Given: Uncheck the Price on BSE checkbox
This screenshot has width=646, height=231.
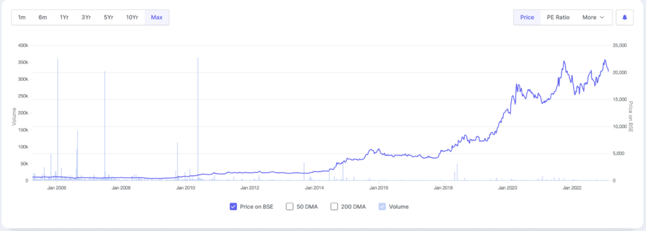Looking at the screenshot, I should [233, 206].
